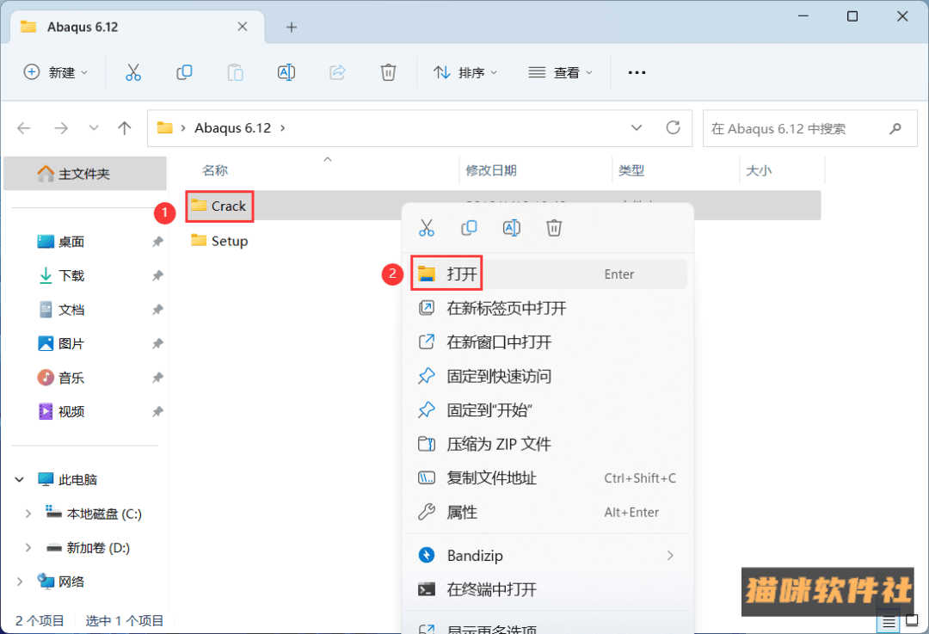Go forward with the right arrow button
Image resolution: width=929 pixels, height=634 pixels.
click(61, 128)
